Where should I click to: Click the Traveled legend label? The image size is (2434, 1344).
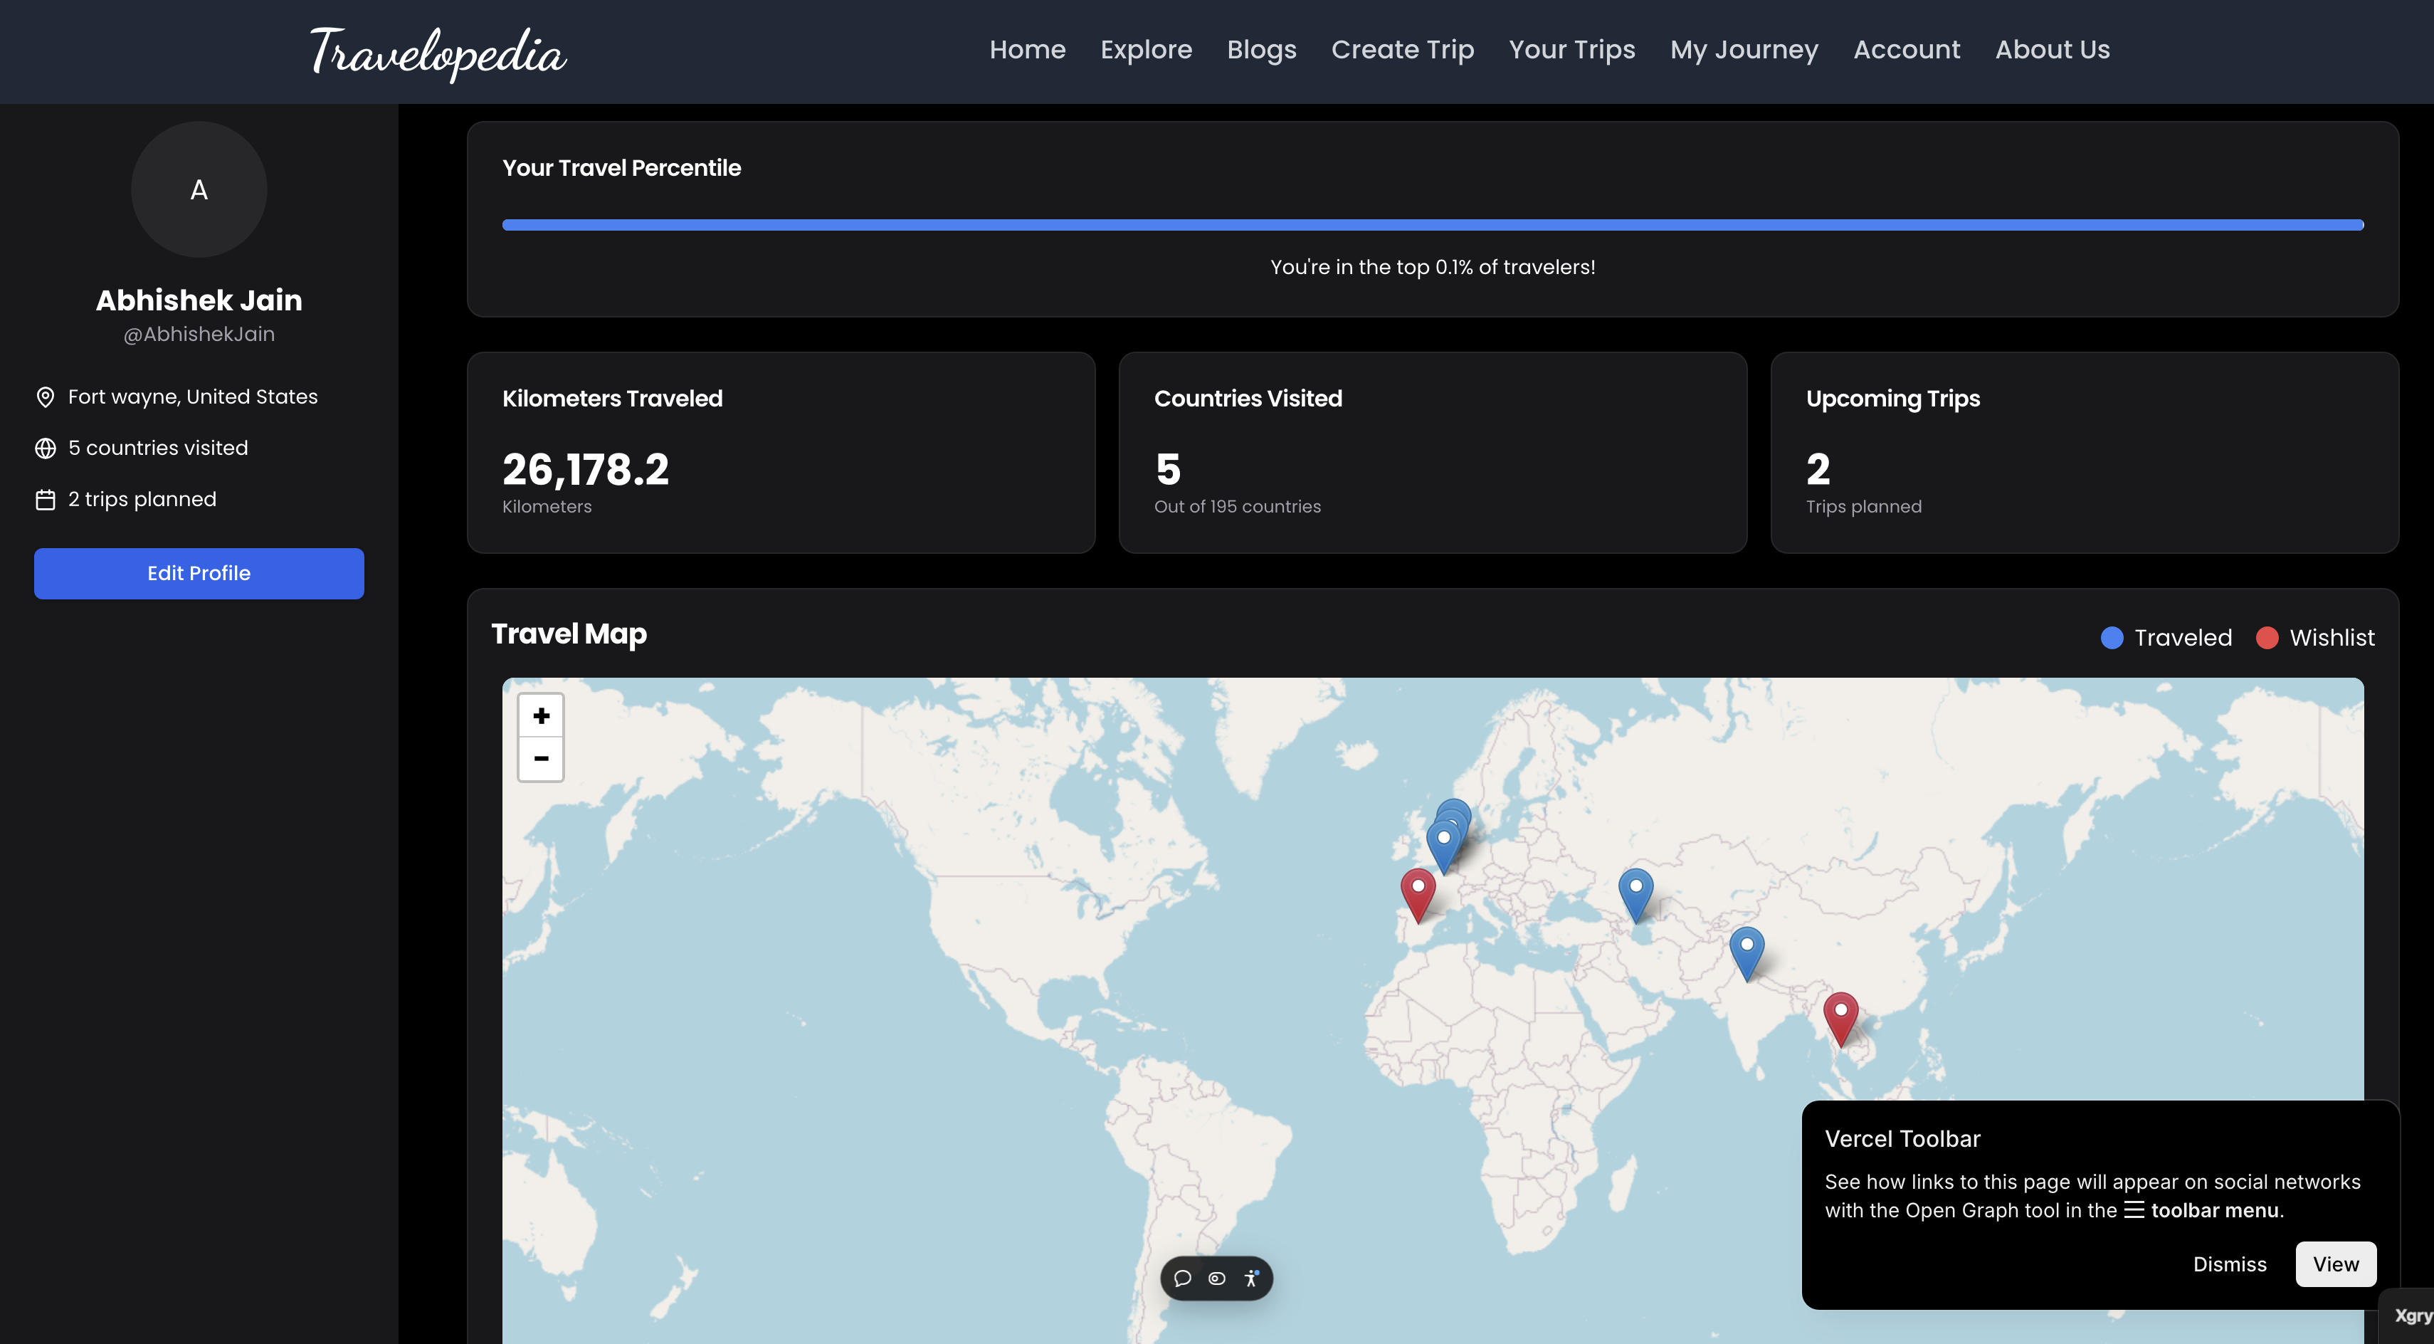2183,638
